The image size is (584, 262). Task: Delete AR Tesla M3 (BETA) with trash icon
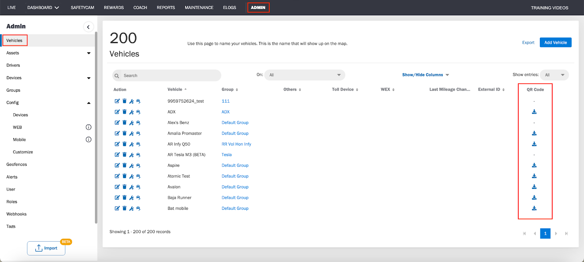point(124,155)
